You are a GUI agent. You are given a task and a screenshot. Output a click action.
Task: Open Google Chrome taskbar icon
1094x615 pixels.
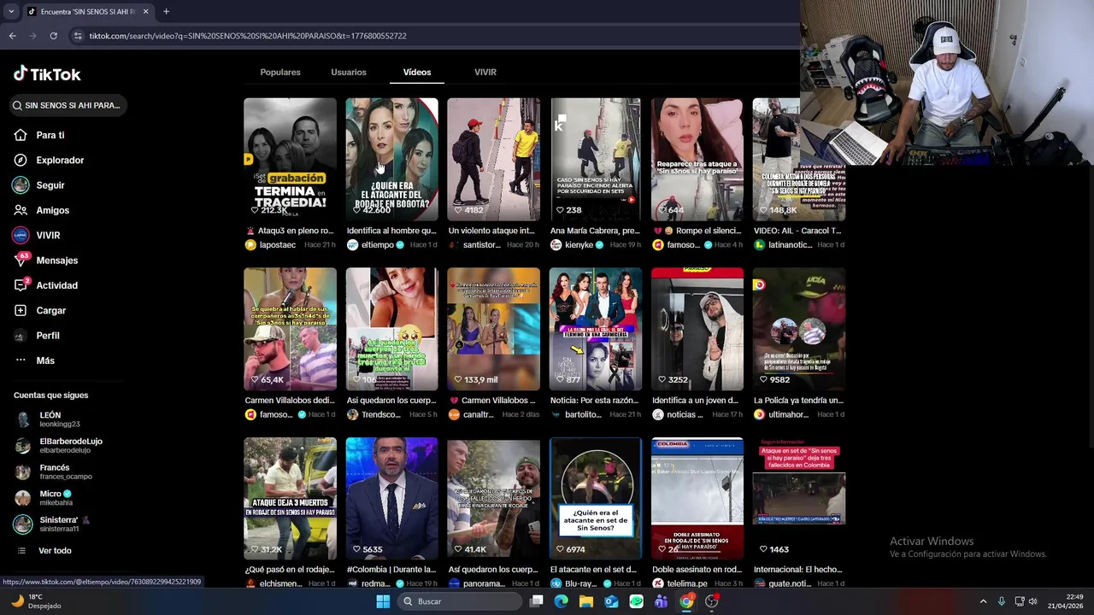(686, 601)
